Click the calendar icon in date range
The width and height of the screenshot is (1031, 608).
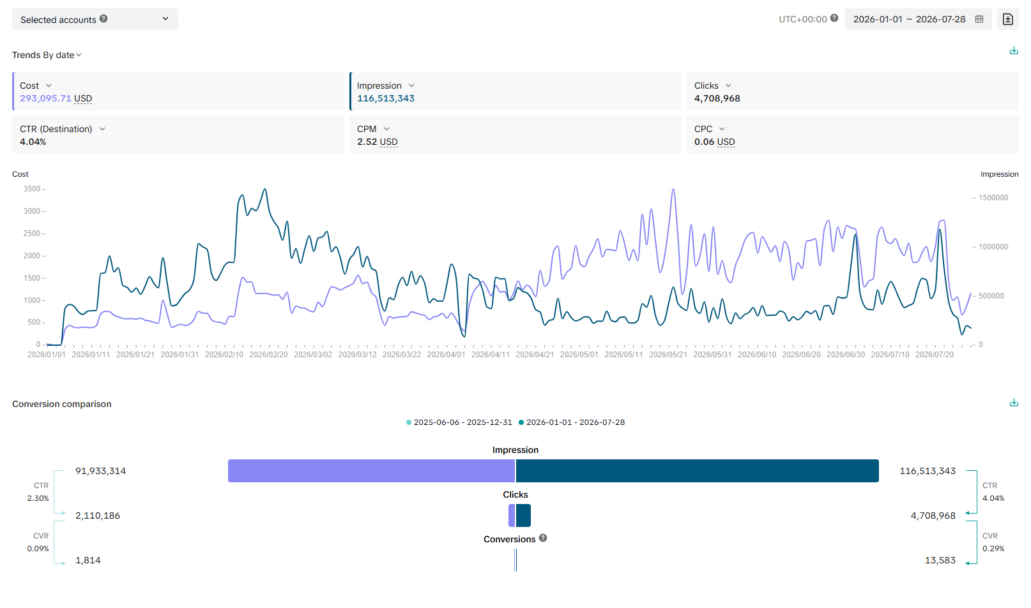point(979,19)
